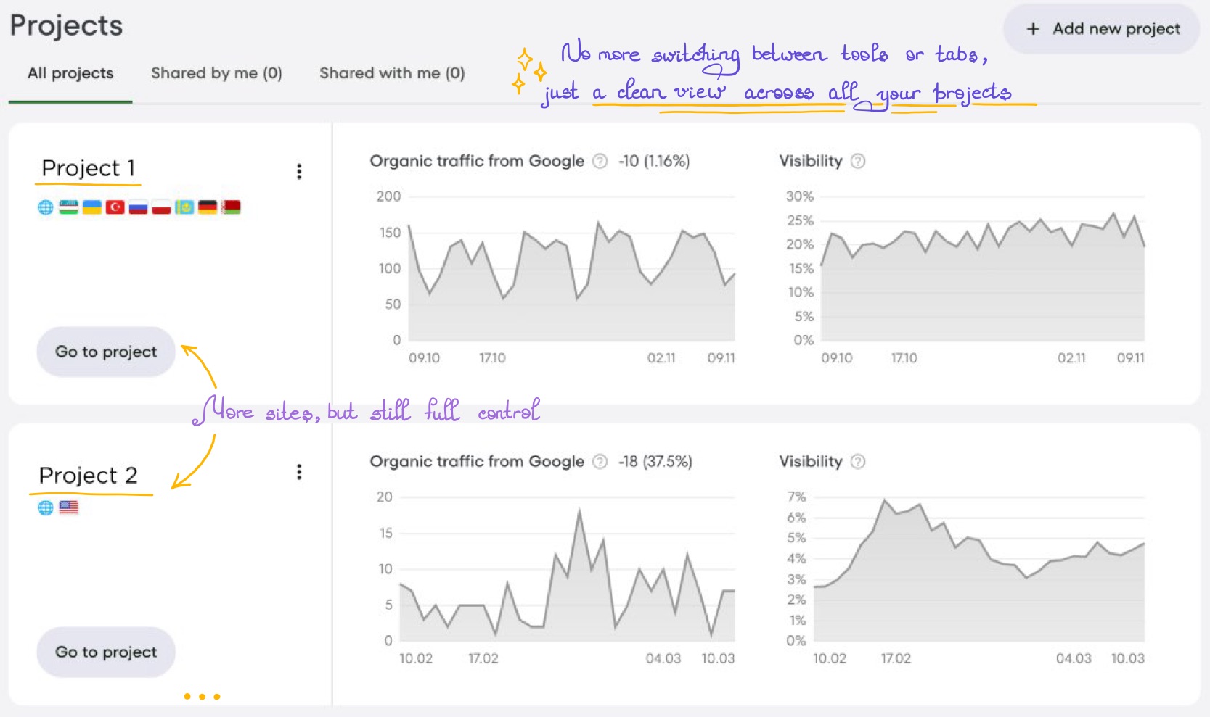
Task: Open the Shared with me tab
Action: [391, 72]
